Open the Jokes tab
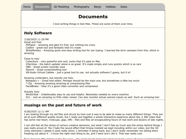 click(124, 7)
